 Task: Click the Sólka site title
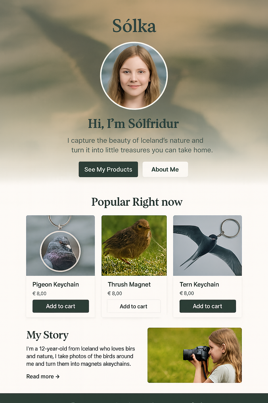pyautogui.click(x=134, y=26)
